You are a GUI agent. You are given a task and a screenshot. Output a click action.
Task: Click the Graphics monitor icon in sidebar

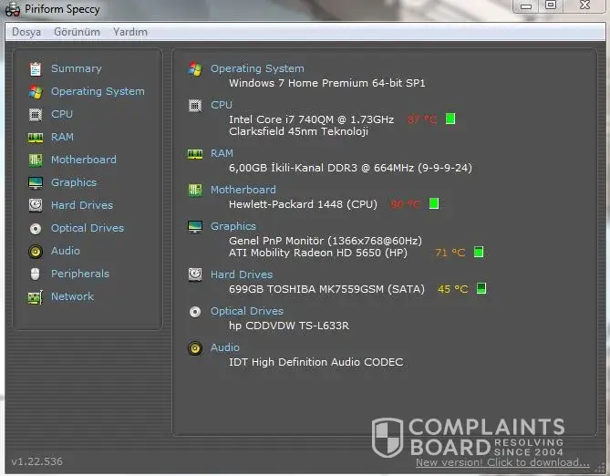click(36, 183)
